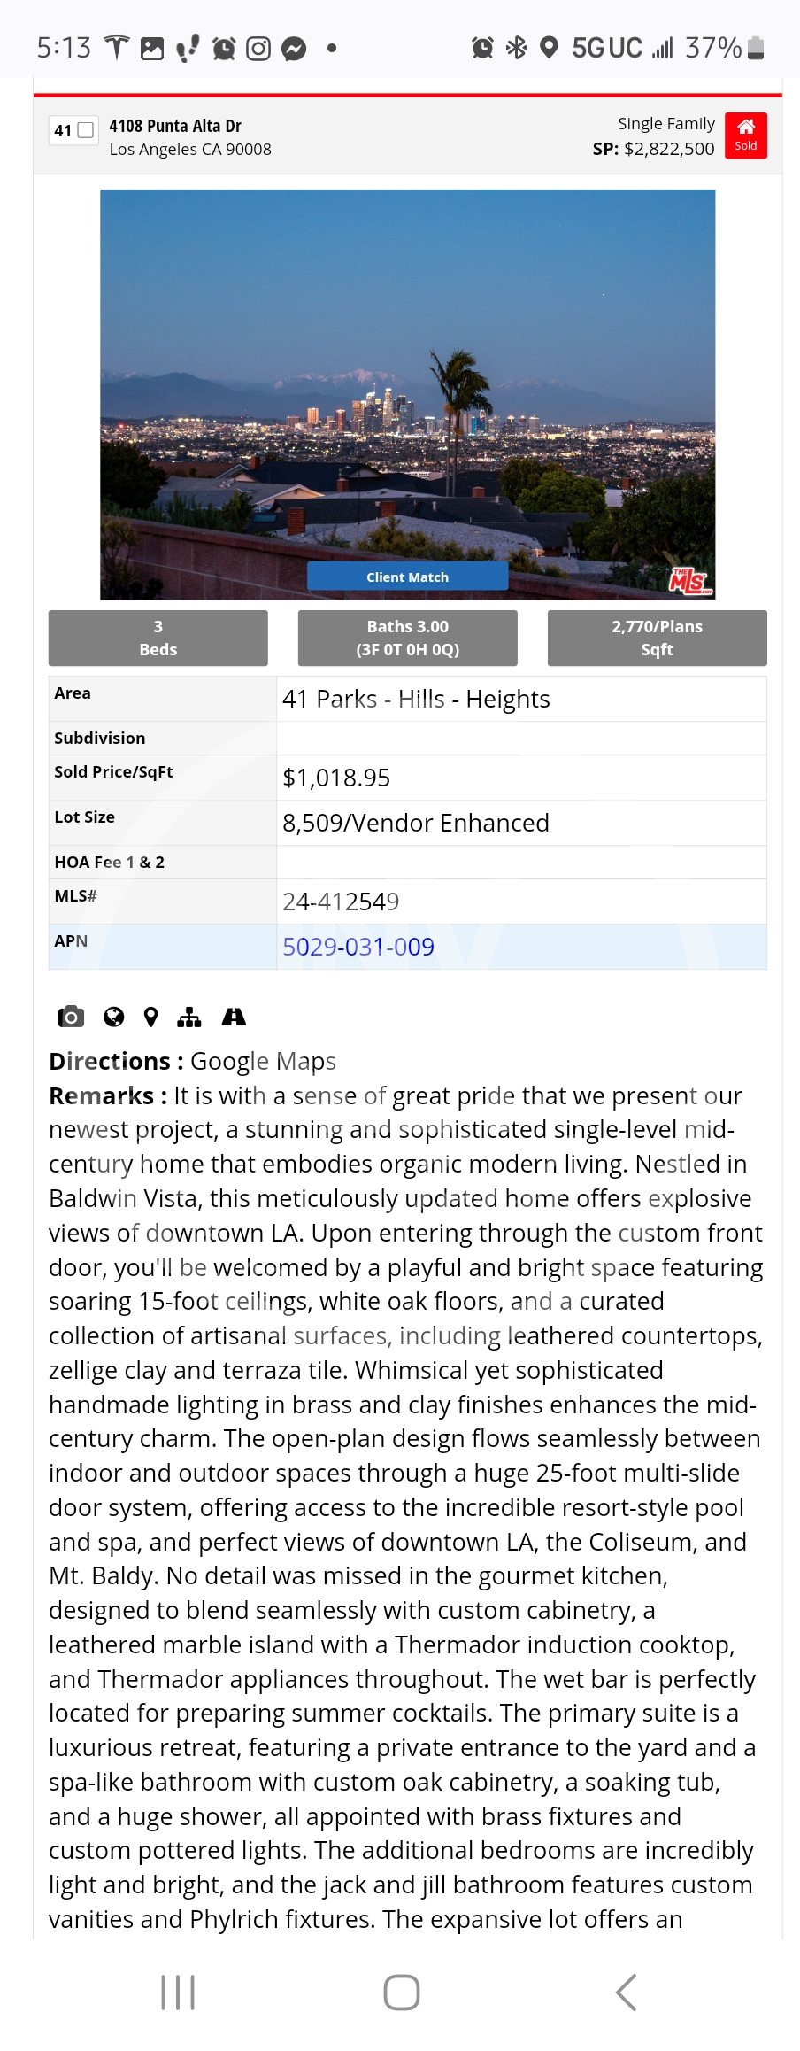Select the sitemap hierarchy icon

(x=189, y=1017)
